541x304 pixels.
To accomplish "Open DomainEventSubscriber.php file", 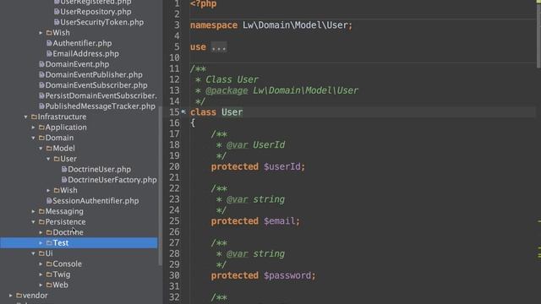I will click(96, 85).
